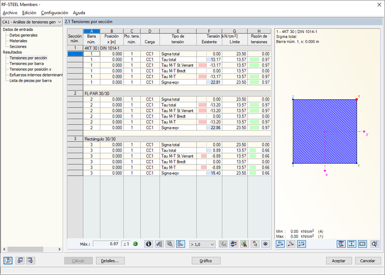Click the pick member in graphic cursor icon

click(x=255, y=244)
